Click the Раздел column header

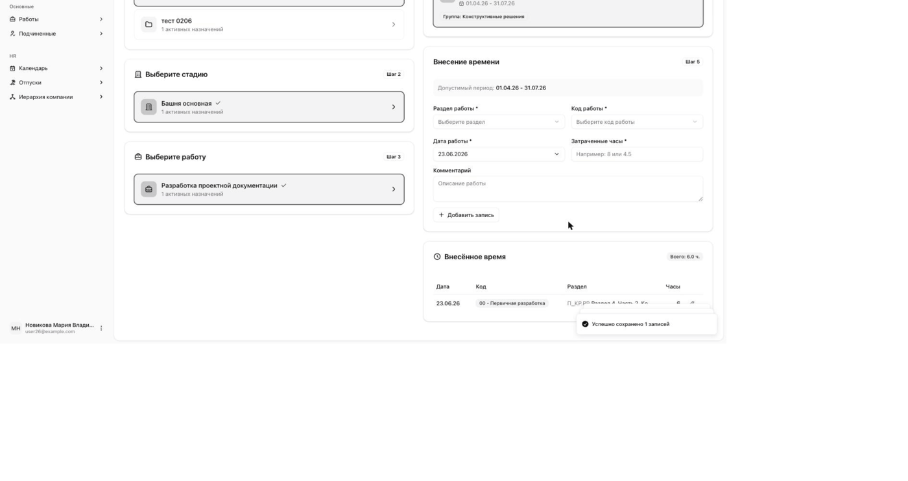(x=577, y=287)
